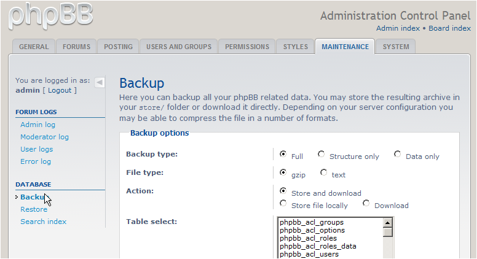Viewport: 477px width, 259px height.
Task: View the Moderator log
Action: (44, 137)
